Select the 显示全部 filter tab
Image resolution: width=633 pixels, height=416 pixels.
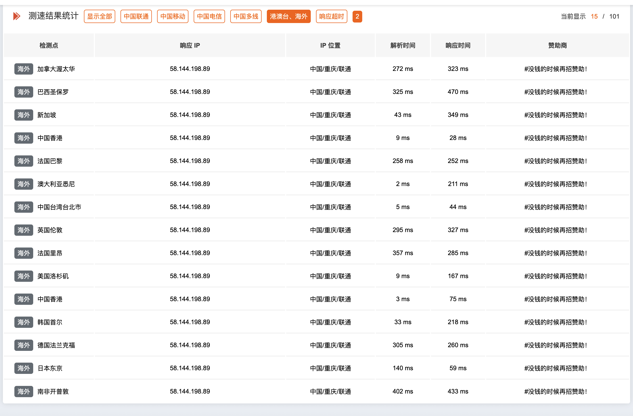100,16
